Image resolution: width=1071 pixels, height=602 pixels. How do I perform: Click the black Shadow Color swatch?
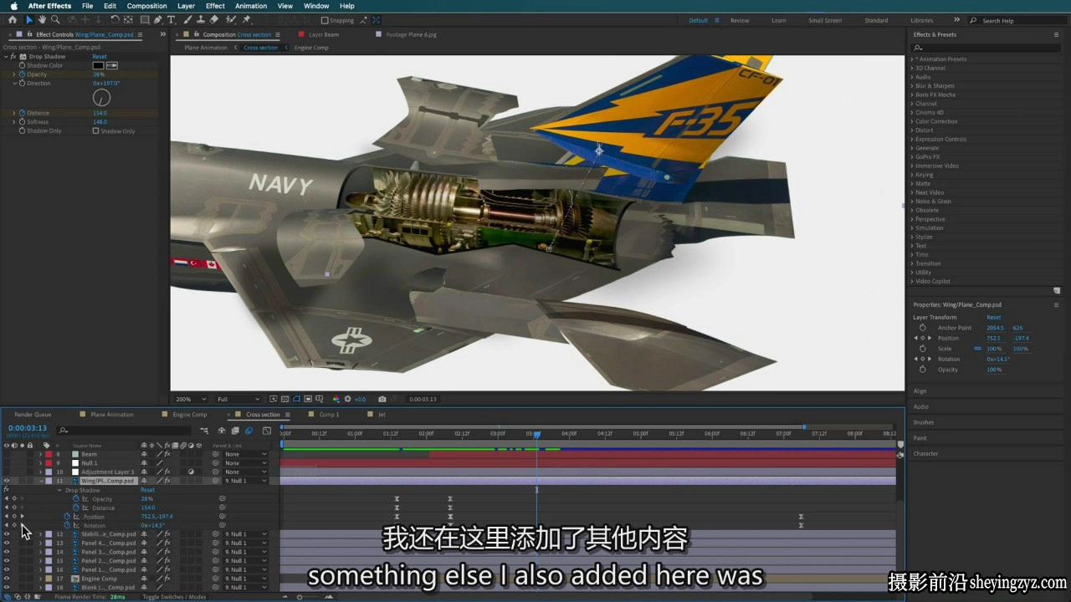pos(98,65)
